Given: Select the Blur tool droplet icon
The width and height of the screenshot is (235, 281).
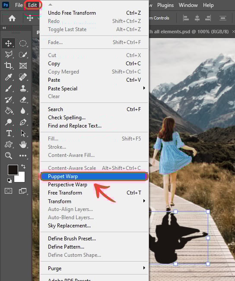Looking at the screenshot, I should [x=23, y=111].
